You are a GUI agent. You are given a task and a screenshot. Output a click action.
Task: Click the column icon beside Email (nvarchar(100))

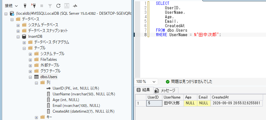click(48, 106)
